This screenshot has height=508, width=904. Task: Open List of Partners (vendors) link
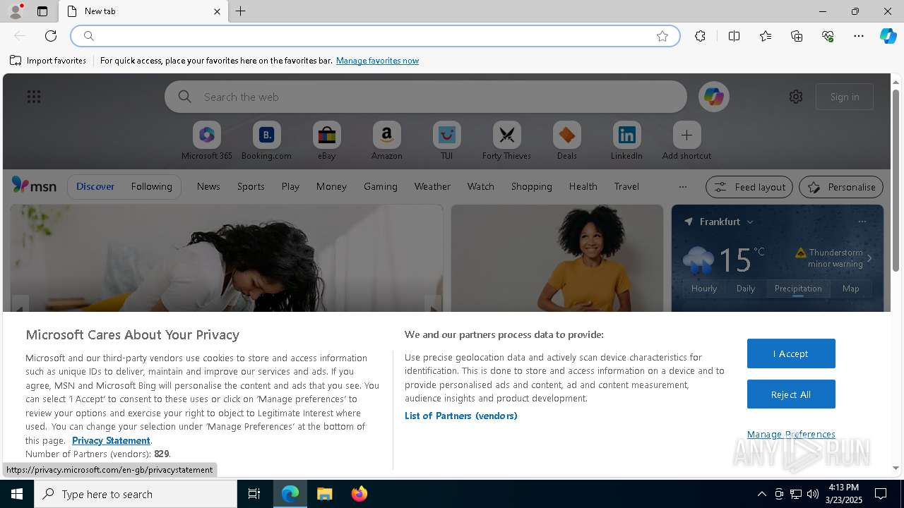click(461, 416)
